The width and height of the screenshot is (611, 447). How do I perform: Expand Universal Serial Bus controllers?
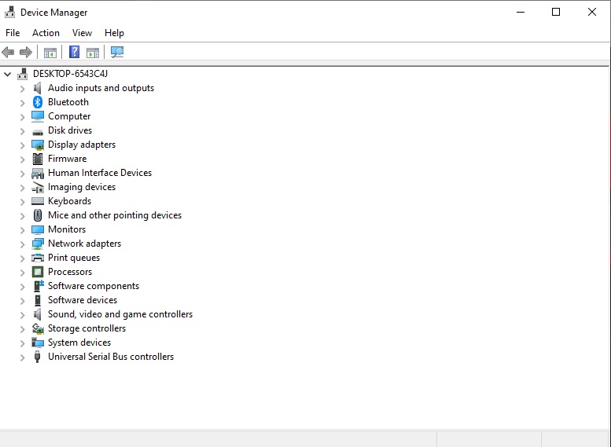point(23,357)
